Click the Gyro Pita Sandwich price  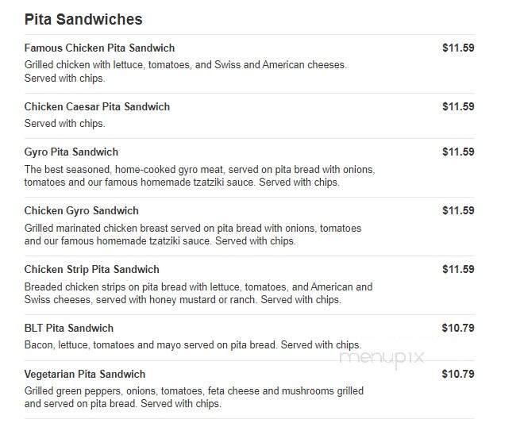[458, 152]
